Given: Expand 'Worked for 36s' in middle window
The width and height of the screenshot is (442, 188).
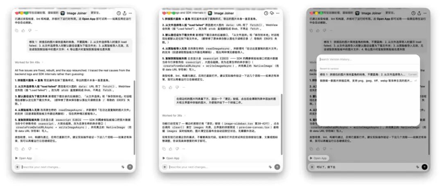Looking at the screenshot, I should coord(174,115).
